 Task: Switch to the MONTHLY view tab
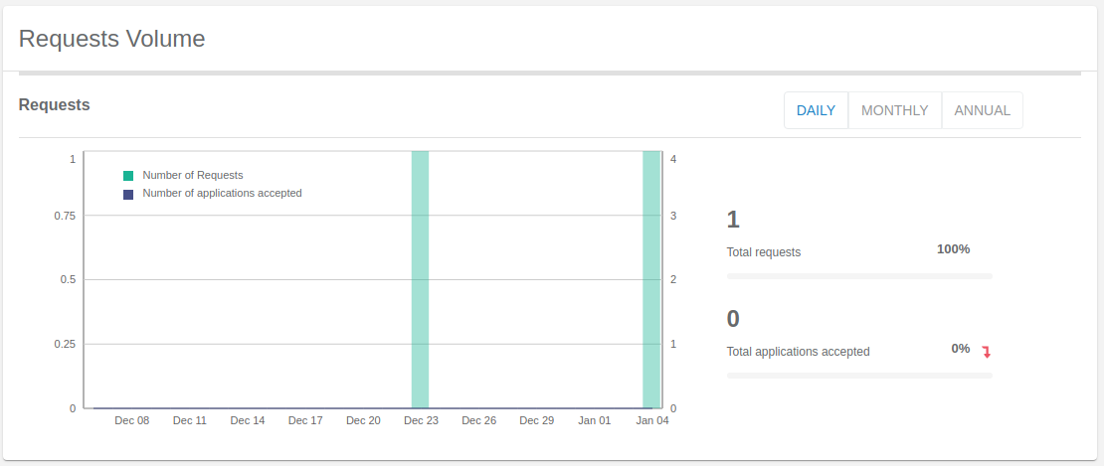pos(895,110)
